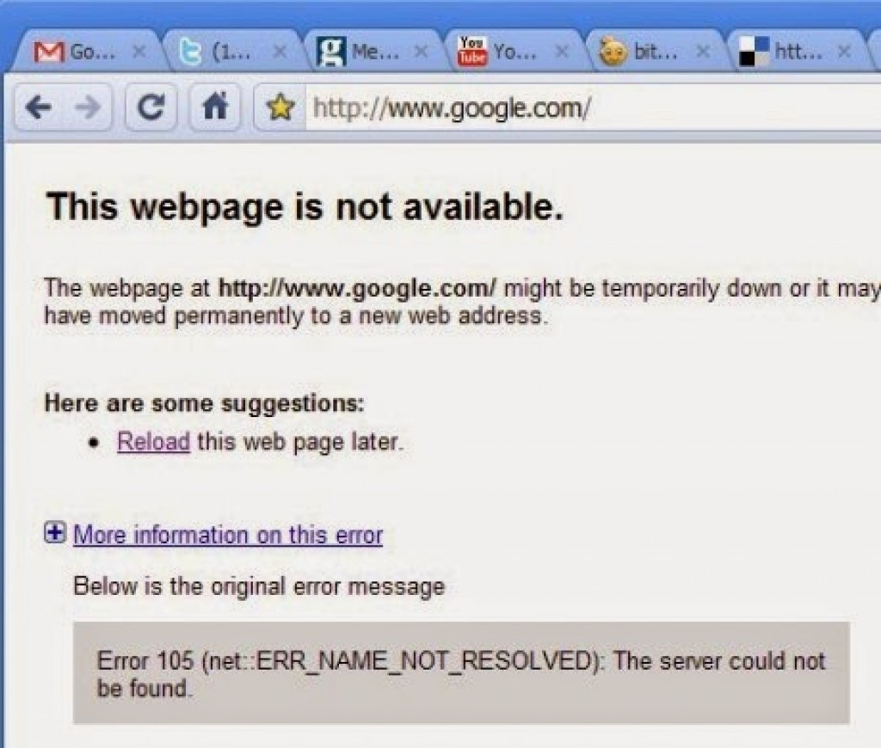Click the browser Back arrow button

point(38,107)
